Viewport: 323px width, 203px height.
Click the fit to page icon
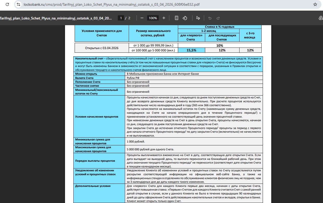coord(177,18)
